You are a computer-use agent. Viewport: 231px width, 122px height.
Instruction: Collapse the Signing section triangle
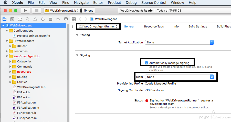(x=77, y=55)
